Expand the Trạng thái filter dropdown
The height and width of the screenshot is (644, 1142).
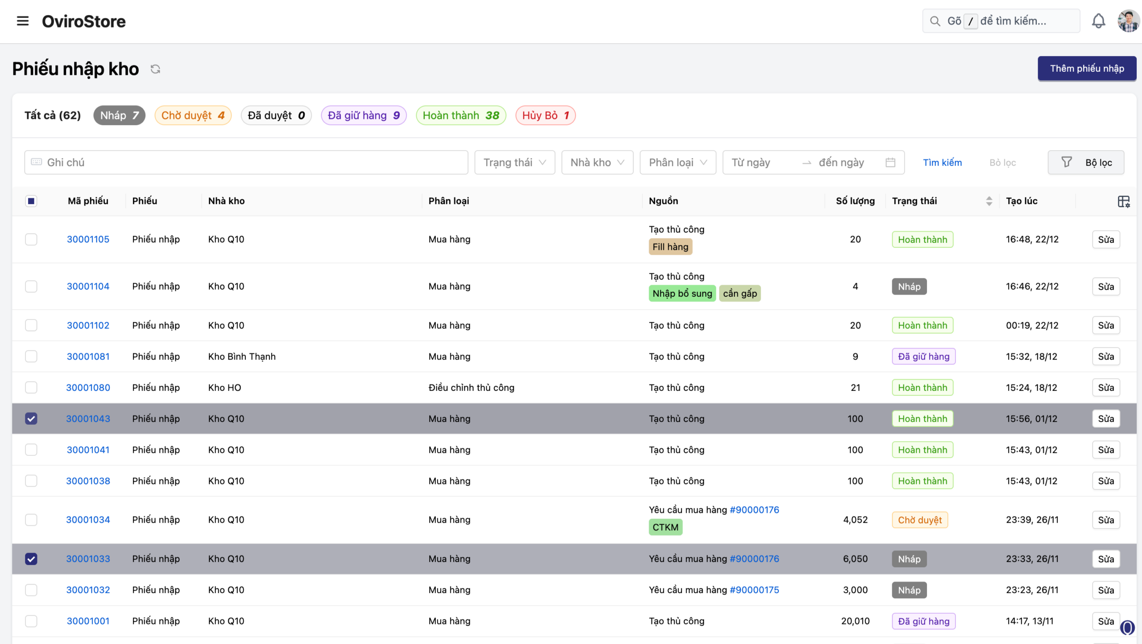click(514, 162)
